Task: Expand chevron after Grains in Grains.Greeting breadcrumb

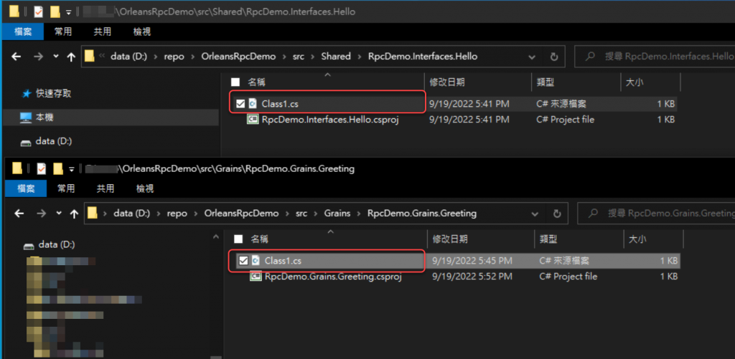Action: [359, 214]
